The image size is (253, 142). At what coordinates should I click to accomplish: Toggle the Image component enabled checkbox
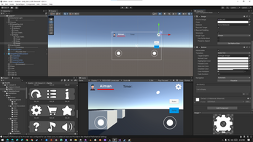pyautogui.click(x=199, y=17)
